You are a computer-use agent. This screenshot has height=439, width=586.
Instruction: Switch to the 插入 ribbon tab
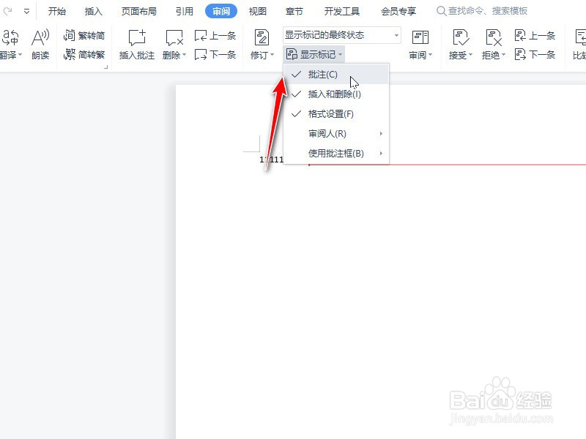(94, 11)
